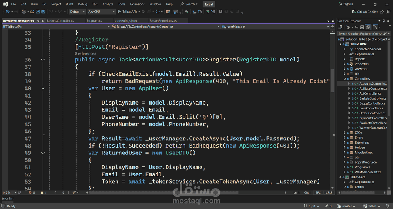Click Switch Views icon in Solution Explorer
The width and height of the screenshot is (393, 209).
(340, 27)
